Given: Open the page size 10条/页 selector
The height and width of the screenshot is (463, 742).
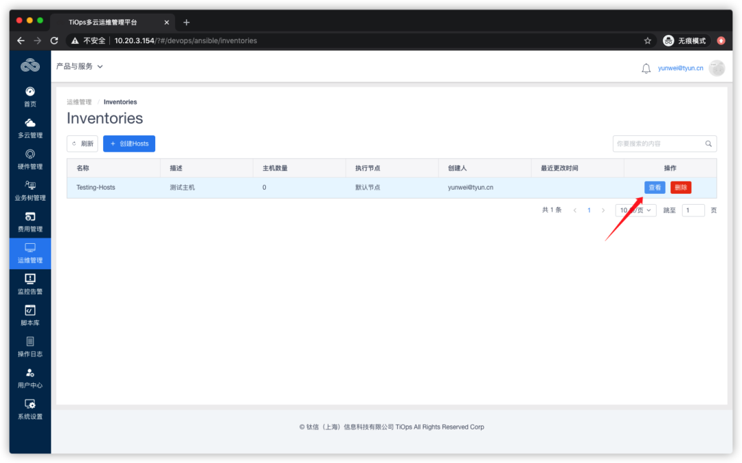Looking at the screenshot, I should tap(635, 210).
